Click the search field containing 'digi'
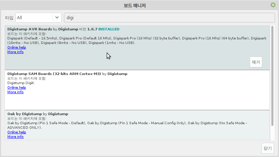The height and width of the screenshot is (157, 279). tap(169, 18)
